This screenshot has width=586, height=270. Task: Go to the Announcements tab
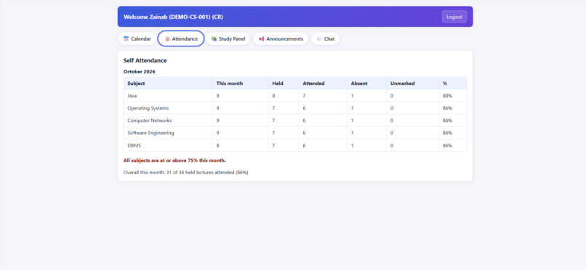pyautogui.click(x=281, y=38)
